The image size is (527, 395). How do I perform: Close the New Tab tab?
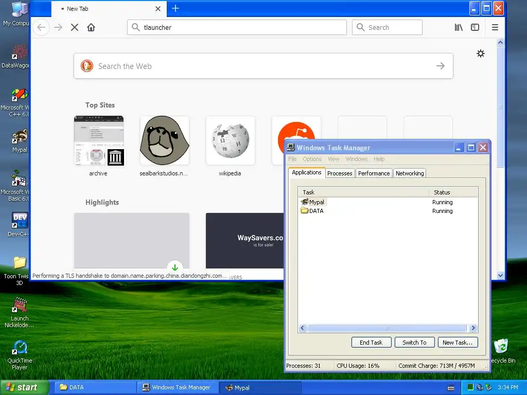(x=158, y=9)
